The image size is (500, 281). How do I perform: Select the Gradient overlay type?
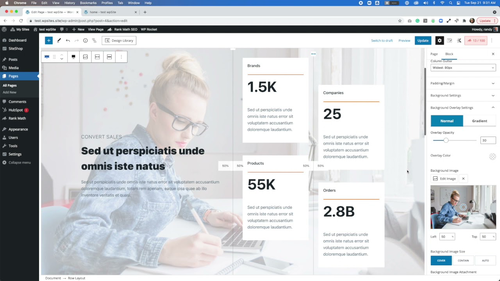[480, 121]
